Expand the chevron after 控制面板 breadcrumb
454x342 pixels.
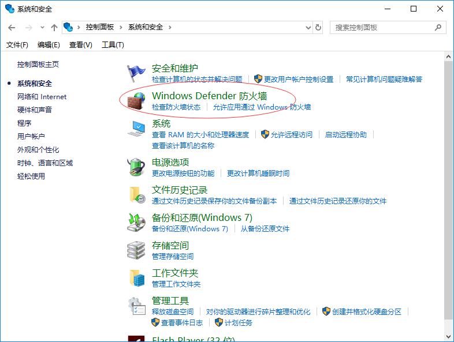click(x=121, y=27)
